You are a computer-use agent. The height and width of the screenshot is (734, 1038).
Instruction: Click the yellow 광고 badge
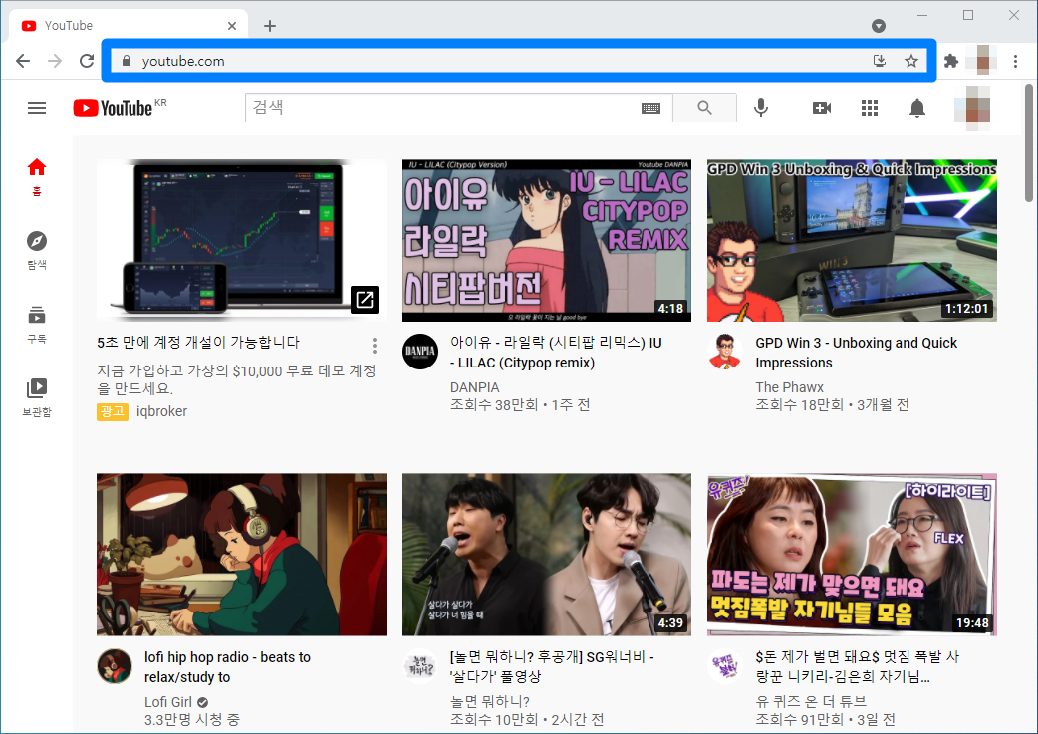point(113,411)
